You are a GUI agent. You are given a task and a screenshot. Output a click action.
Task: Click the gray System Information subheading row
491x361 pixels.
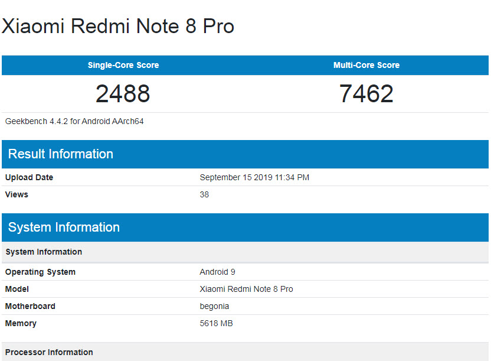[44, 252]
